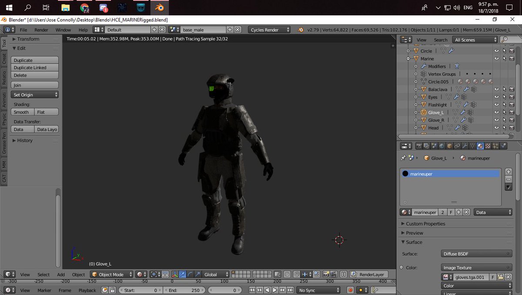
Task: Toggle selectability of the Head object
Action: (504, 128)
